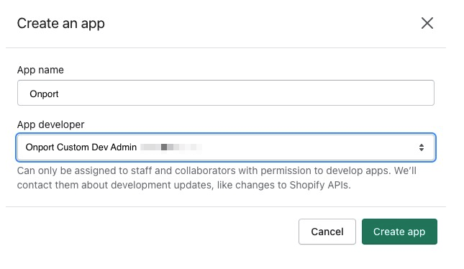Image resolution: width=464 pixels, height=269 pixels.
Task: Dismiss dialog using the X icon
Action: 427,23
